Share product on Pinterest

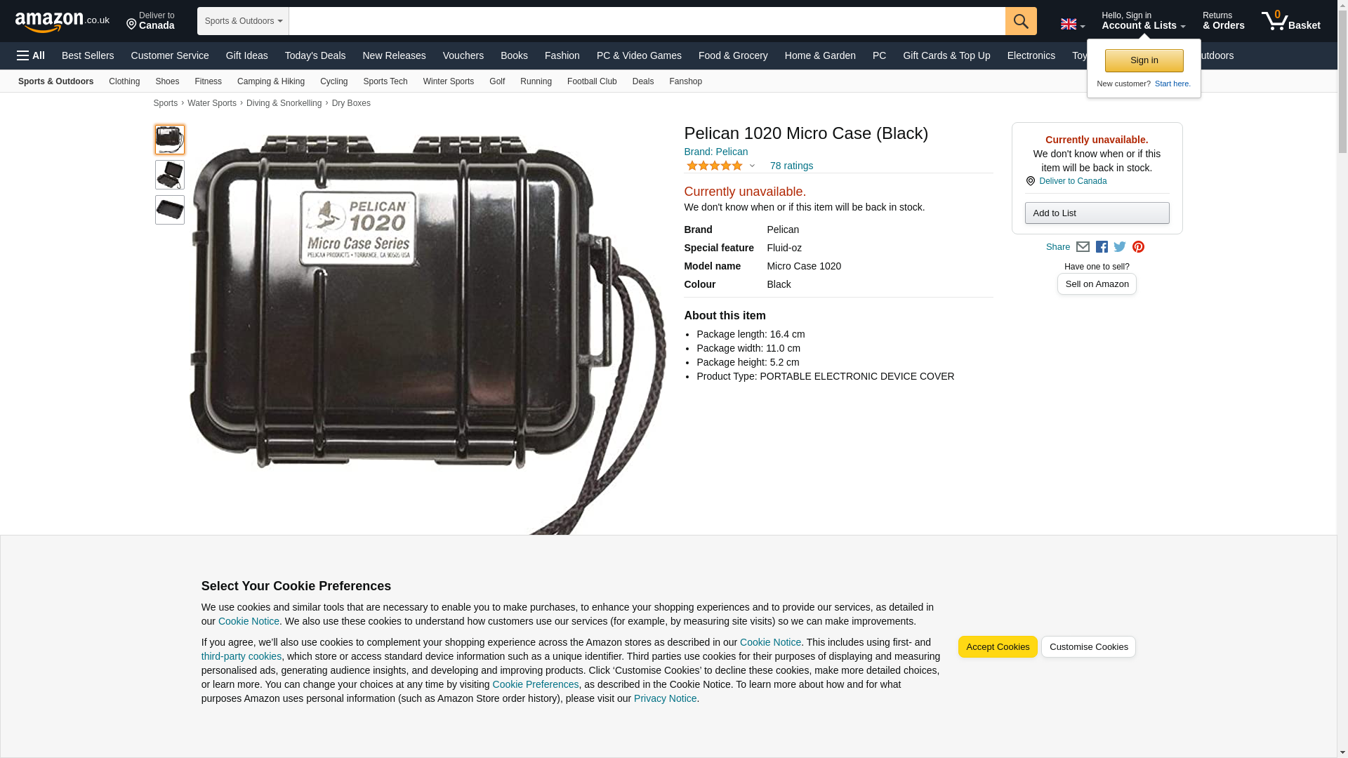(1138, 247)
